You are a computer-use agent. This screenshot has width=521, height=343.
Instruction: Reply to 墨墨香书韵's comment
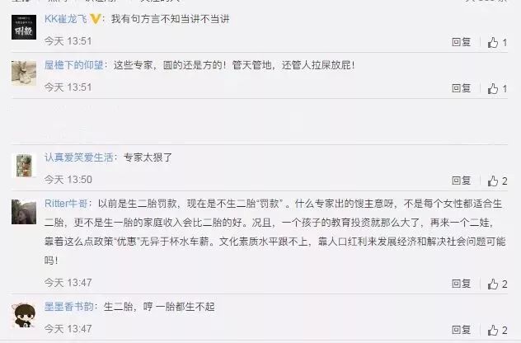pyautogui.click(x=461, y=330)
